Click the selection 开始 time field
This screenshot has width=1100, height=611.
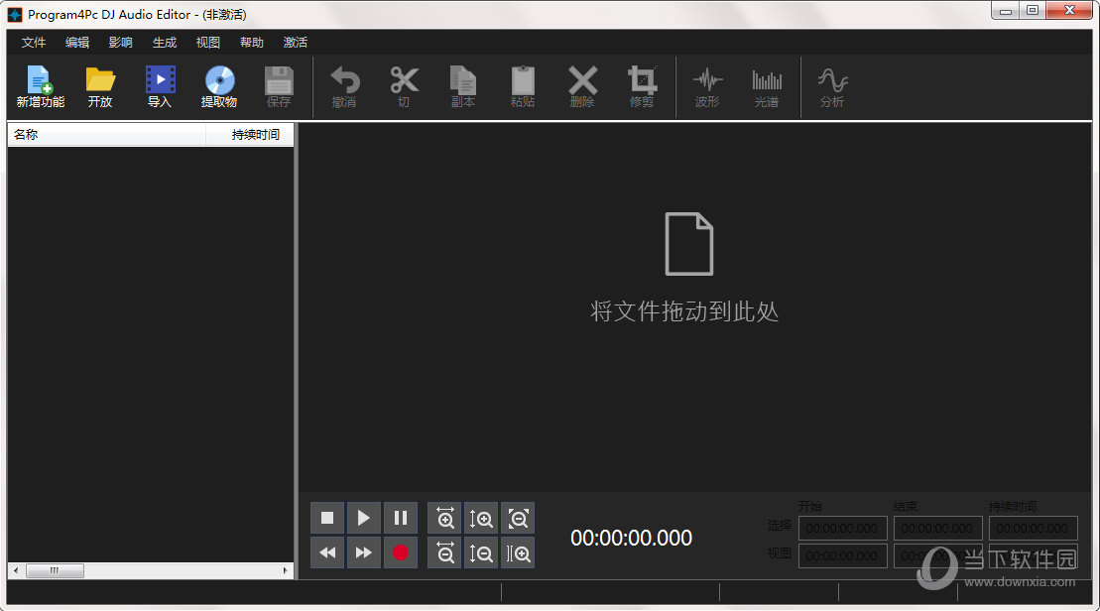tap(842, 528)
